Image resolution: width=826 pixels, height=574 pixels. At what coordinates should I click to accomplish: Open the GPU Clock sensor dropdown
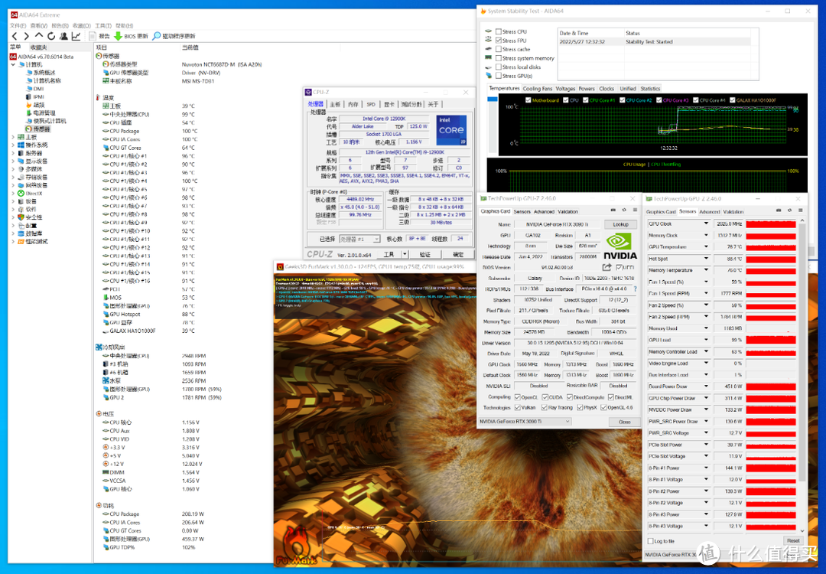706,223
